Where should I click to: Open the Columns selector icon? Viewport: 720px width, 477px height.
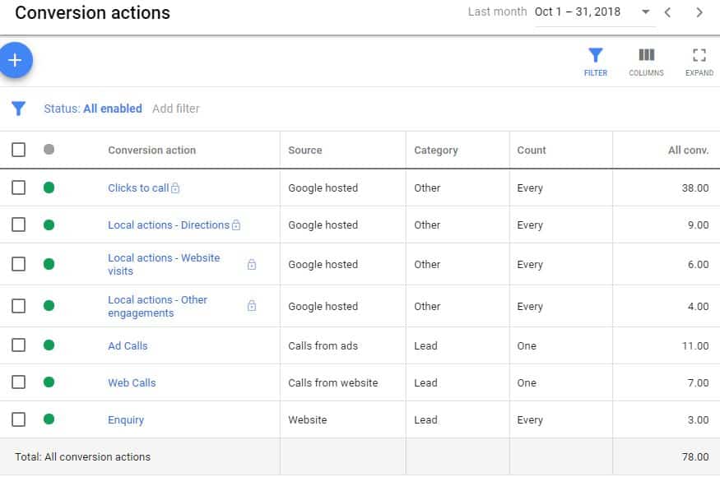click(x=646, y=62)
